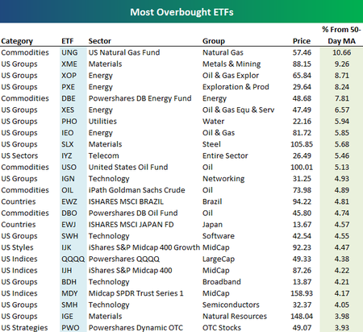Click the 'Semiconductors' group cell
This screenshot has width=363, height=332.
pos(231,305)
